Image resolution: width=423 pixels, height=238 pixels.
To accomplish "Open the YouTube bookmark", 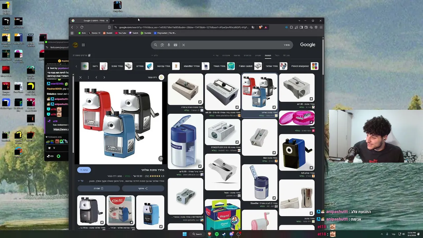I will [121, 33].
